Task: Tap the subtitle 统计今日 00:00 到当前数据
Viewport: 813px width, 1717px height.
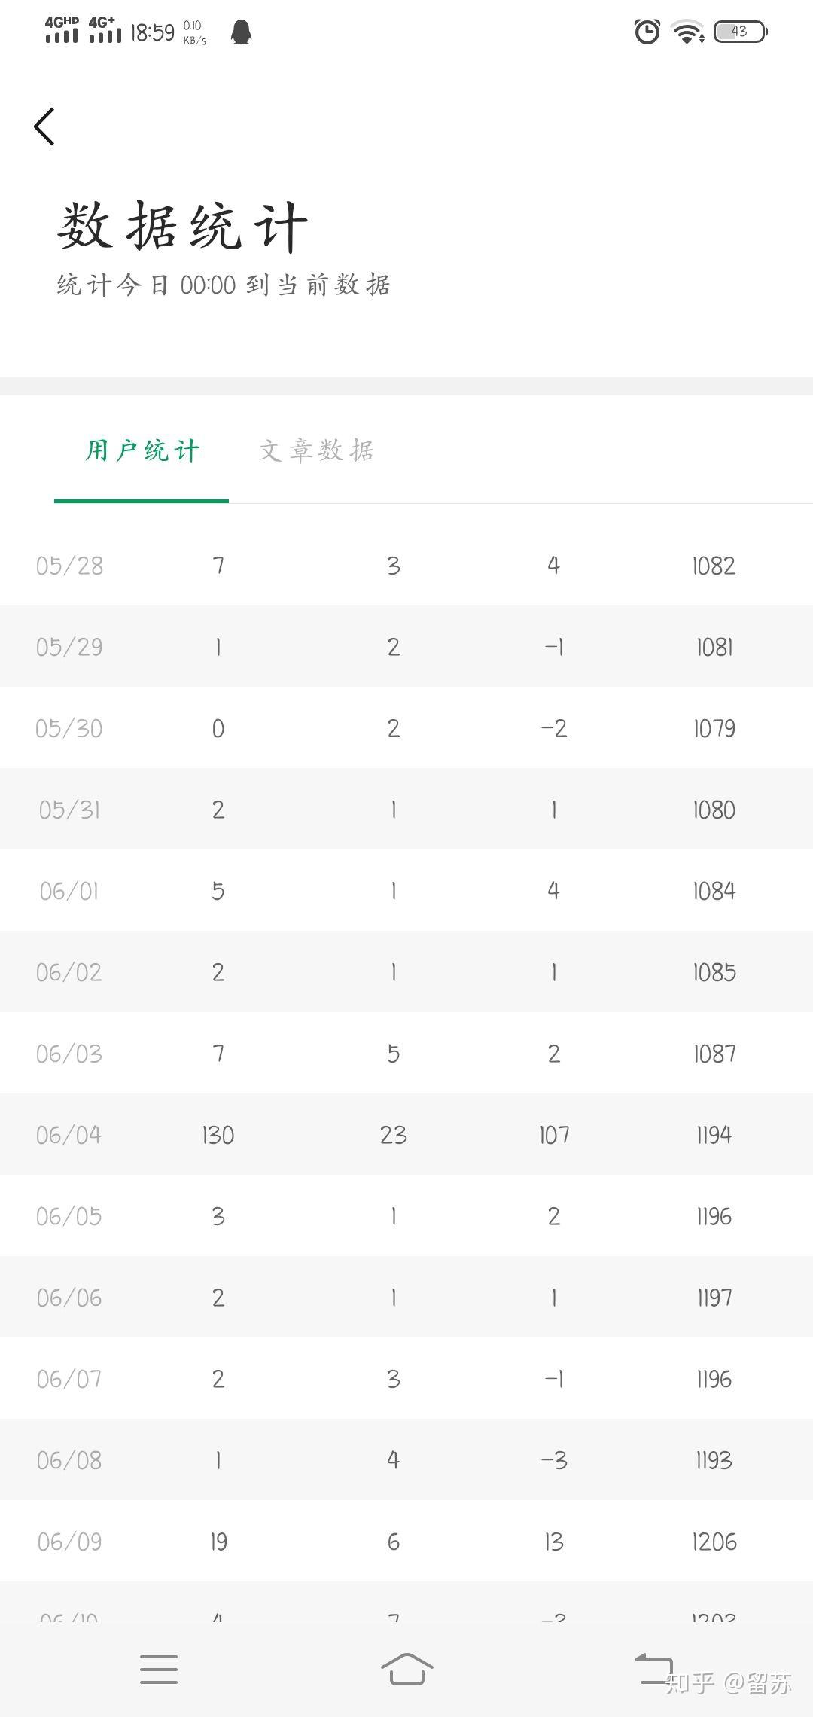Action: (224, 285)
